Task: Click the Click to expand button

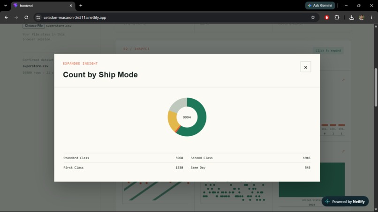Action: [x=328, y=51]
